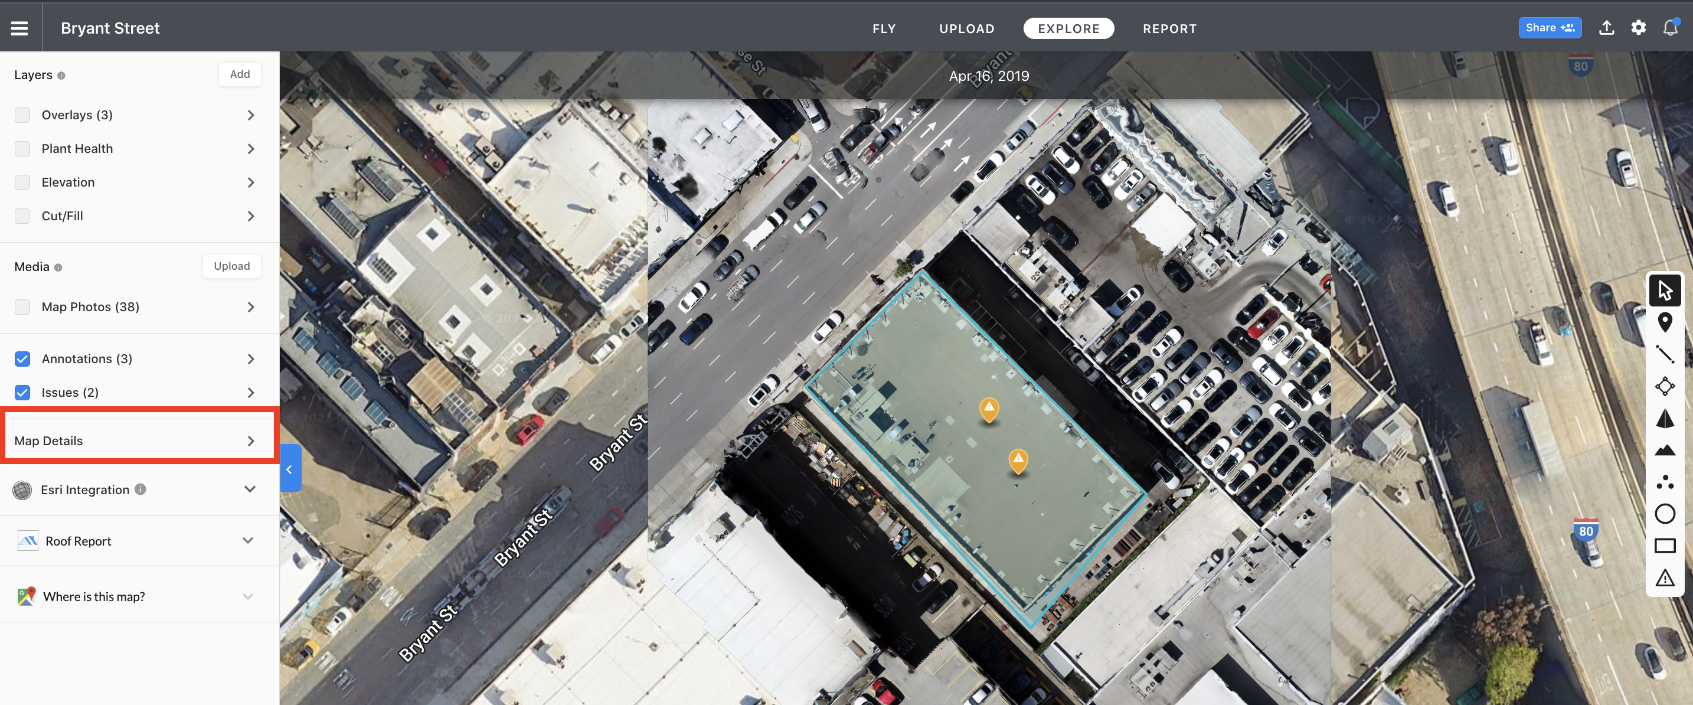
Task: Enable the Elevation layer checkbox
Action: click(x=22, y=182)
